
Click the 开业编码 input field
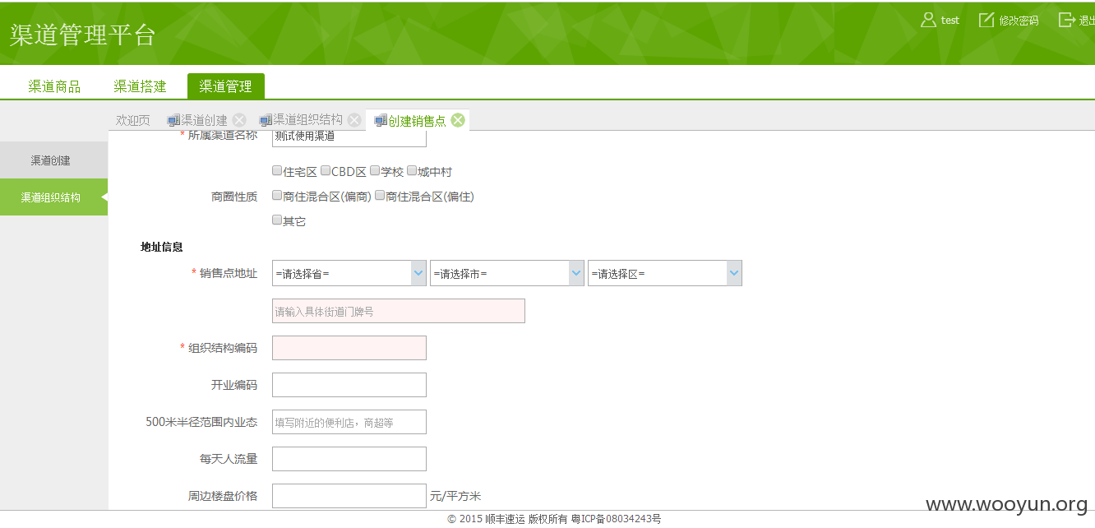(349, 385)
